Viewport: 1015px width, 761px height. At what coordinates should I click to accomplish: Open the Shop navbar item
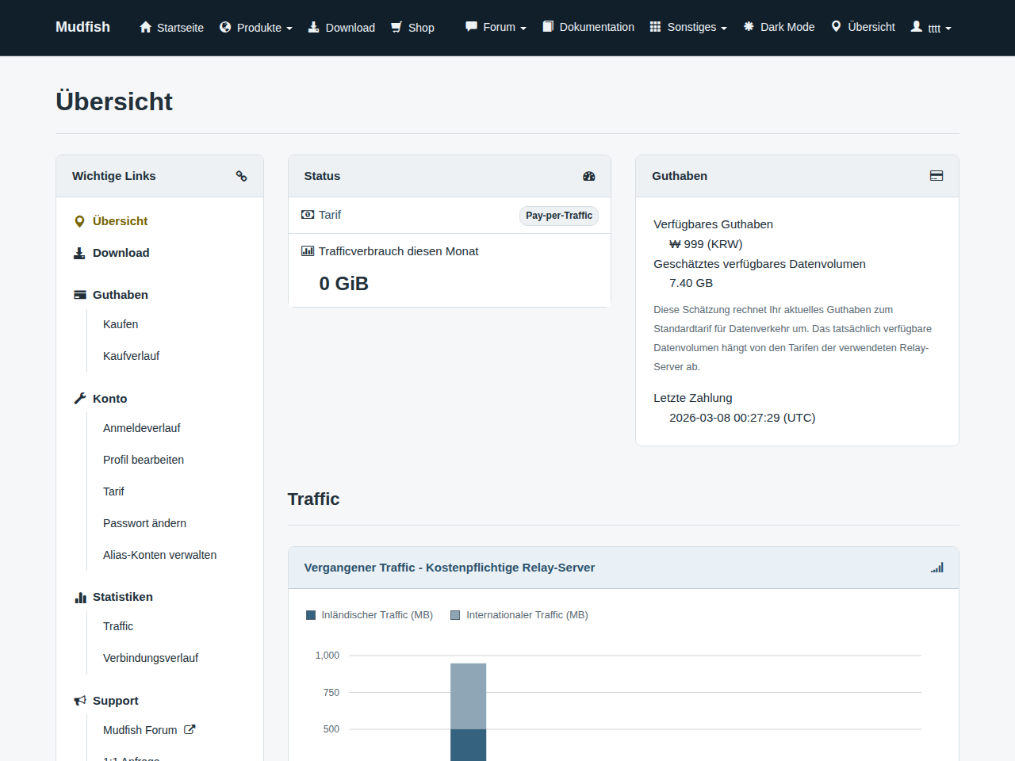point(412,27)
